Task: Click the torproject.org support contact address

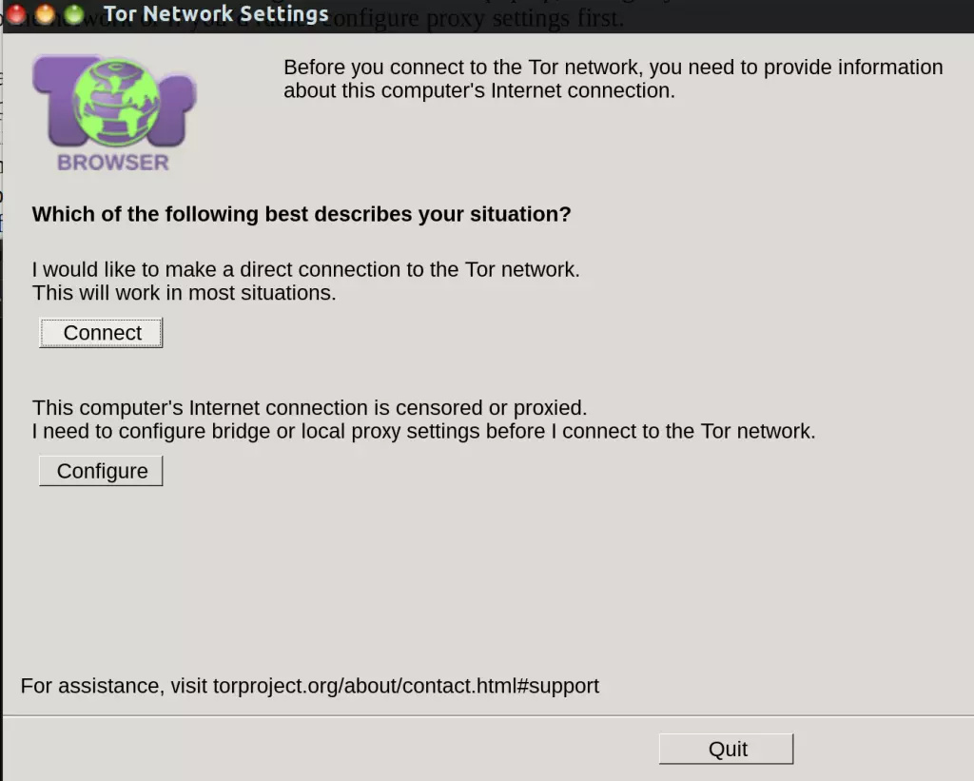Action: click(x=406, y=686)
